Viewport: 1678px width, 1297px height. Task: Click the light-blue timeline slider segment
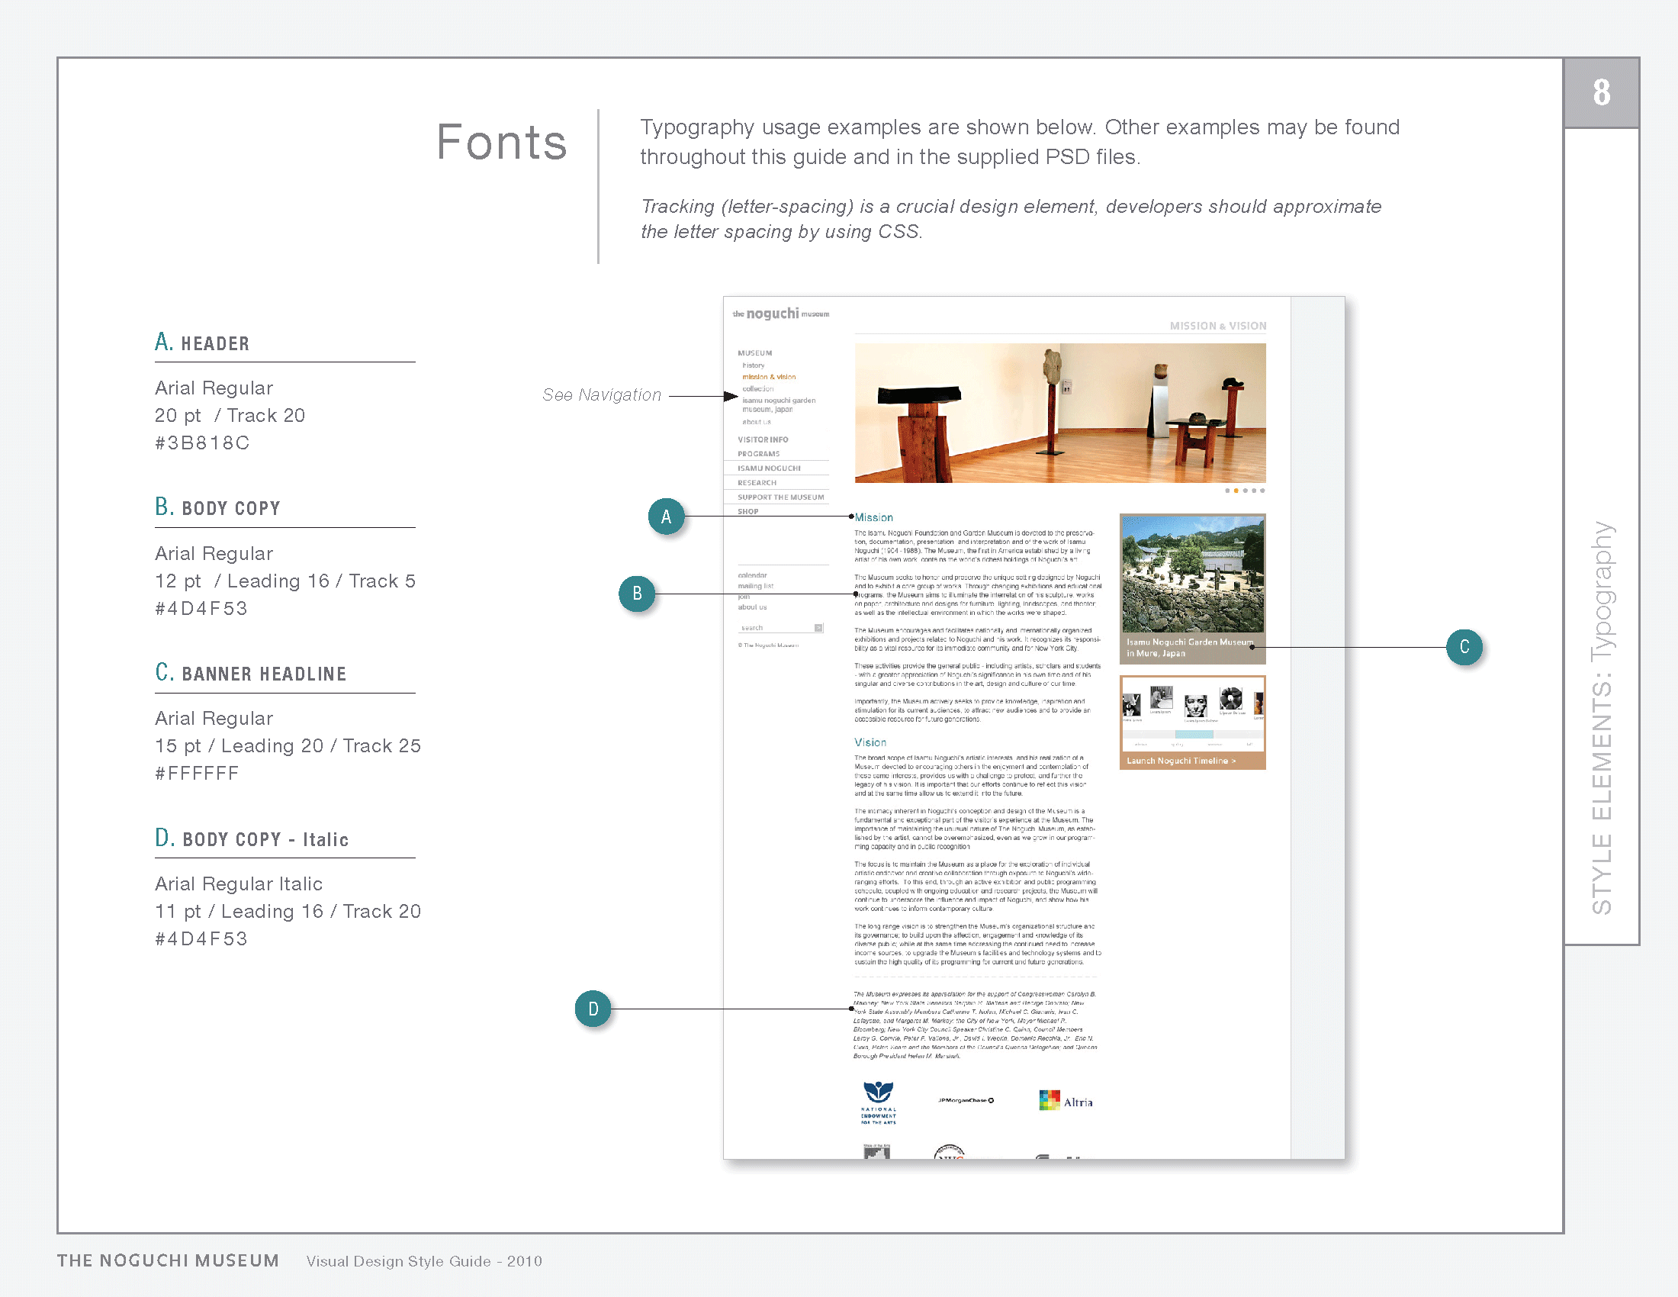[x=1194, y=735]
